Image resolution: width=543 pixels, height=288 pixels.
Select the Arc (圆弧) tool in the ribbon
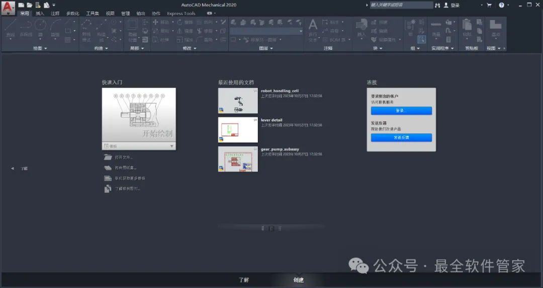click(55, 29)
